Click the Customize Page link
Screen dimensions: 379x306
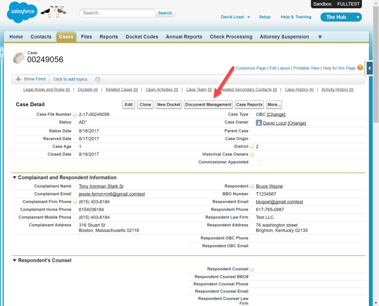click(x=251, y=68)
